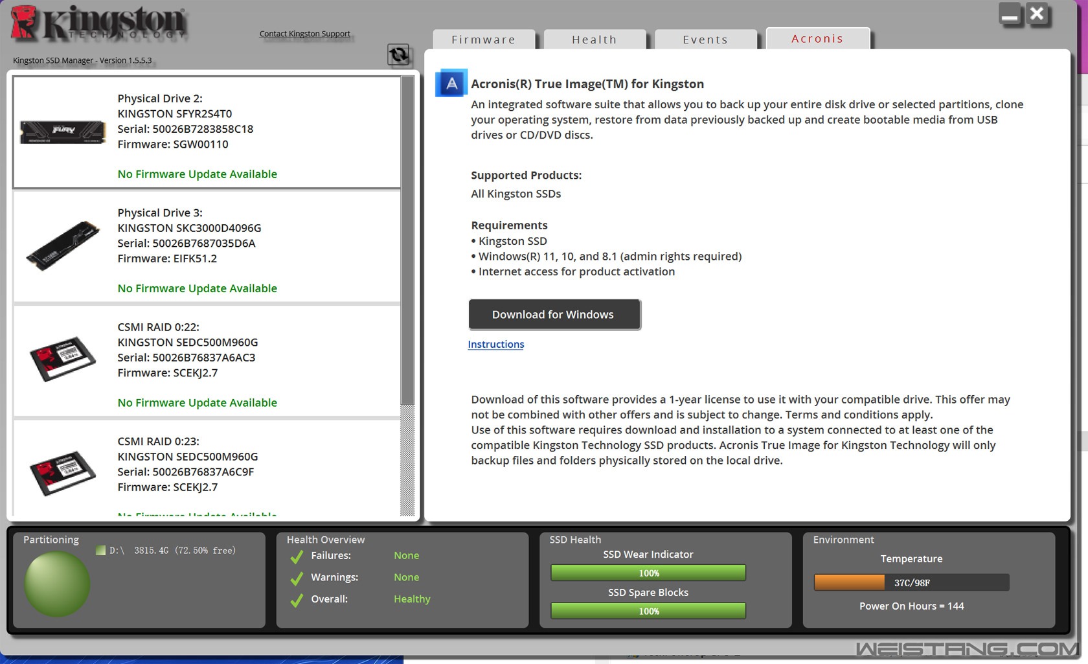Click Firmware: SGW00110 text
The height and width of the screenshot is (664, 1088).
coord(173,144)
